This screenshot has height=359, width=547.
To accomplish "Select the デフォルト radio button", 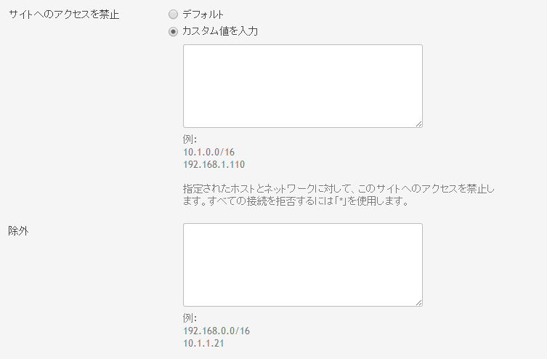I will [x=173, y=15].
